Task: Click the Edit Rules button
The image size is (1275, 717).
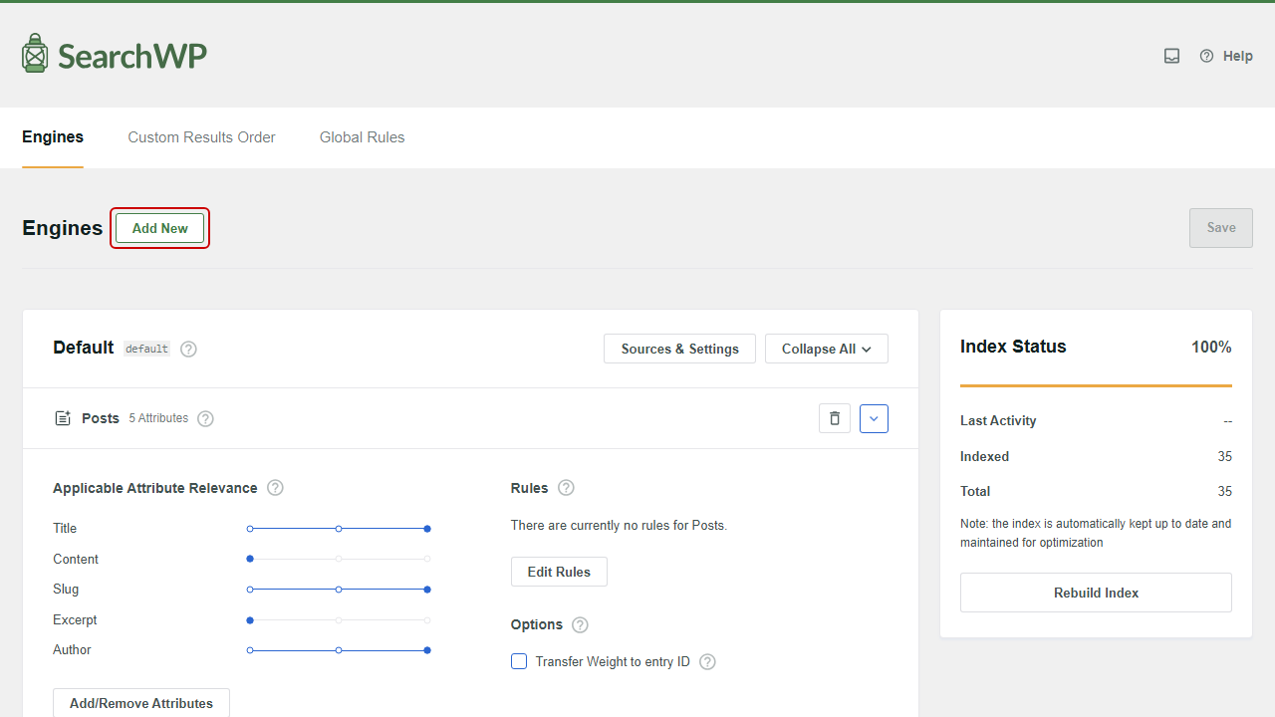Action: (559, 572)
